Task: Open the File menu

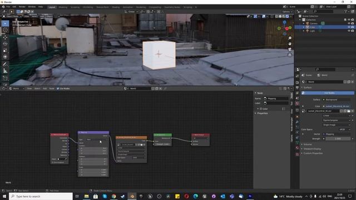Action: coord(8,7)
